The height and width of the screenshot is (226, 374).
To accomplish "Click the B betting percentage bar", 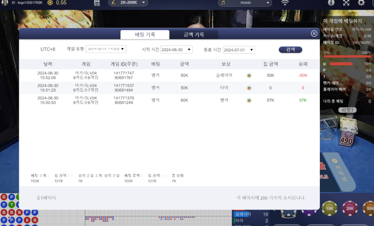I will click(341, 64).
